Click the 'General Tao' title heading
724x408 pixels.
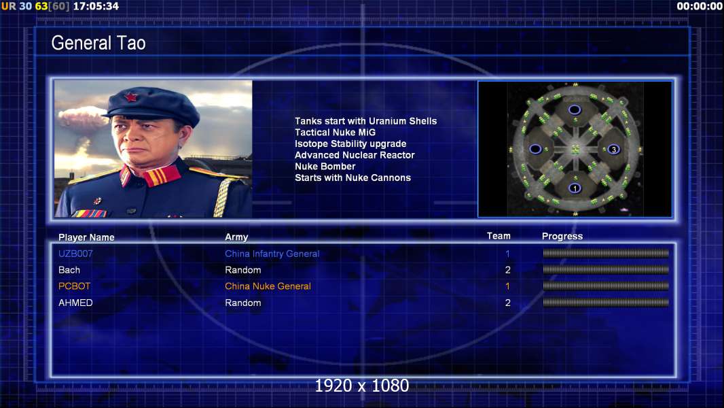98,43
